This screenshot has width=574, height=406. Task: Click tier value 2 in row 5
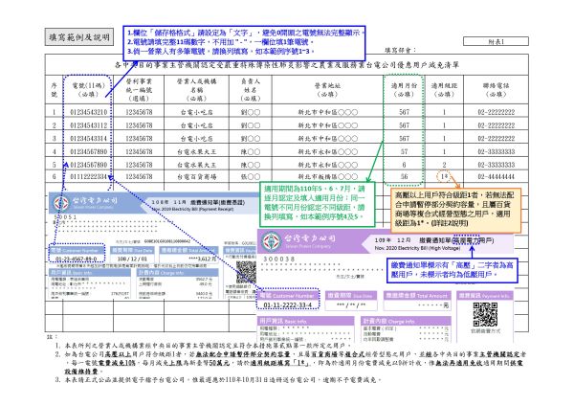point(444,165)
